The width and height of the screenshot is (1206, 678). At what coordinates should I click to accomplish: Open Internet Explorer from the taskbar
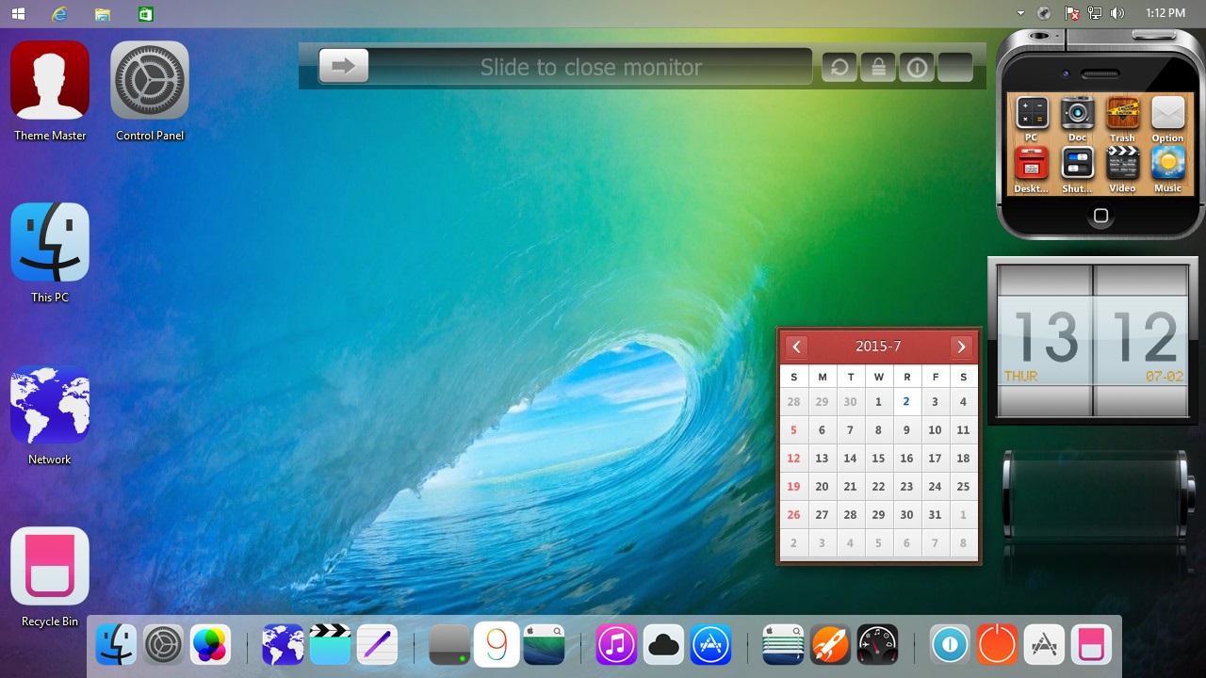click(x=59, y=13)
